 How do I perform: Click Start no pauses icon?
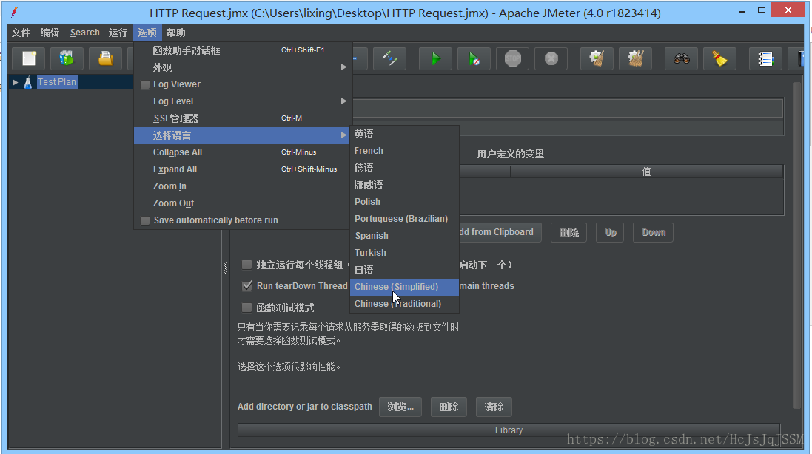(x=474, y=58)
